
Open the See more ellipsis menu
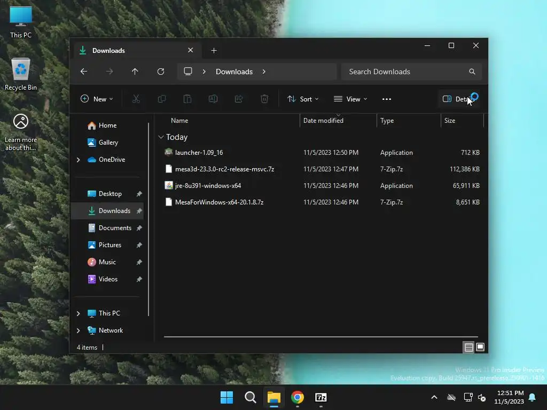click(x=387, y=99)
